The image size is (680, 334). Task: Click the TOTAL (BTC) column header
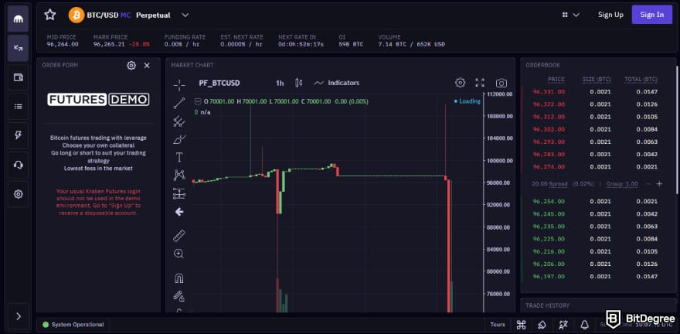tap(641, 80)
